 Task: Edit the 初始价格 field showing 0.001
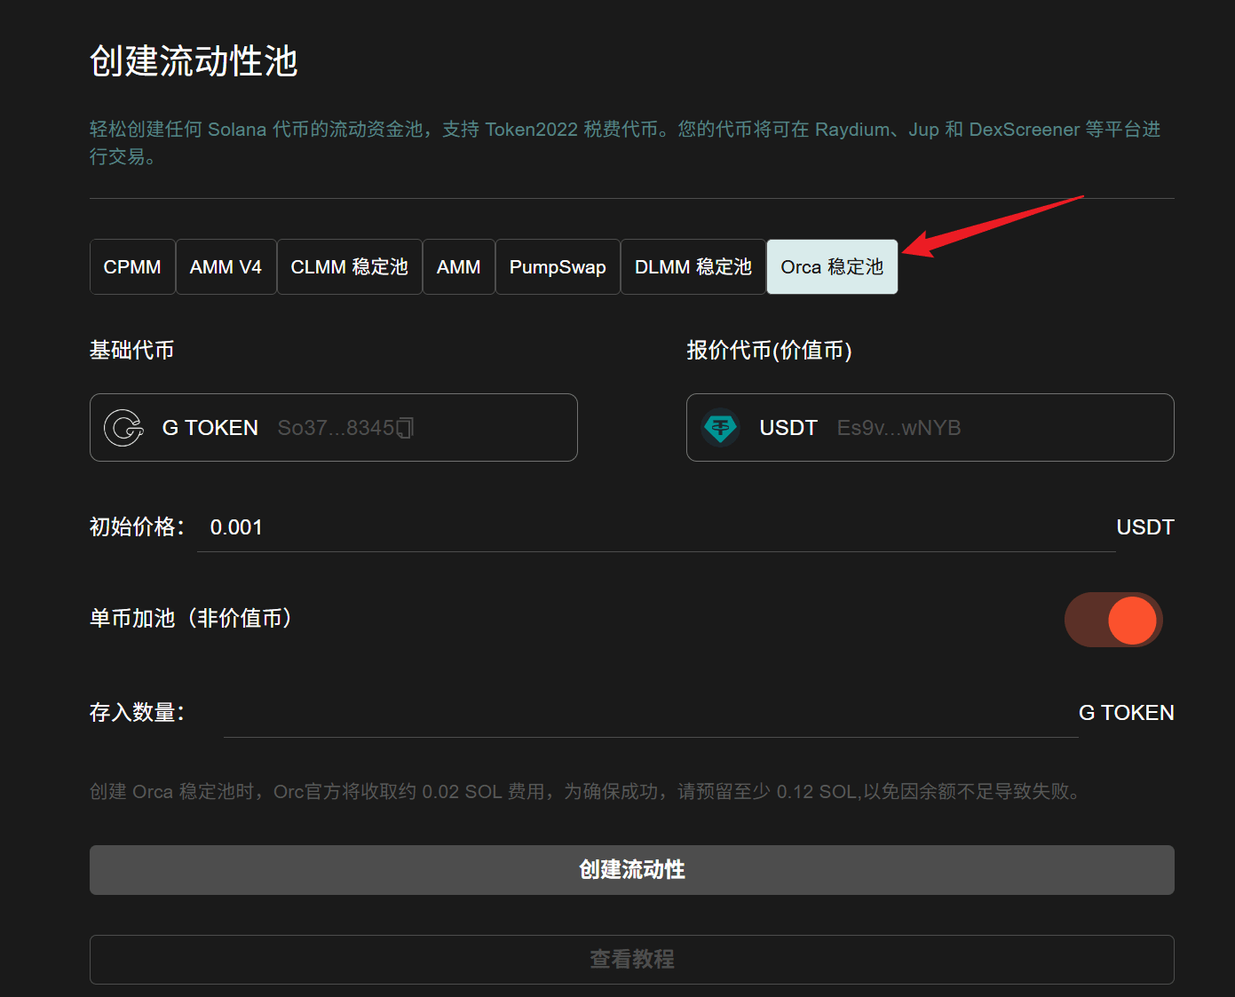click(x=655, y=527)
